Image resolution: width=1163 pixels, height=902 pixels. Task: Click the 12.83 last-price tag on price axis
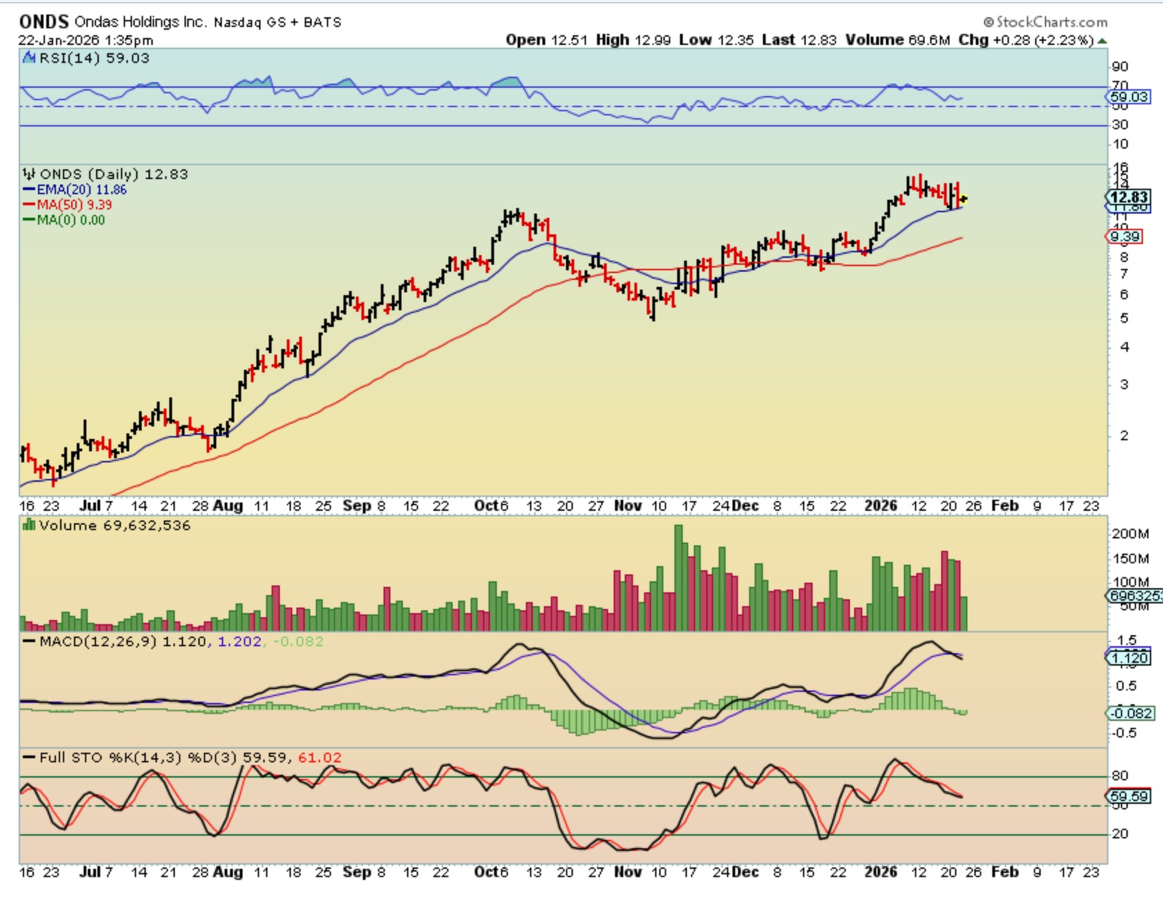1129,197
